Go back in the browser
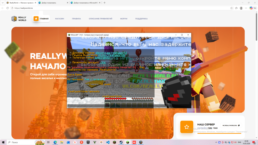This screenshot has height=145, width=258. click(x=3, y=8)
